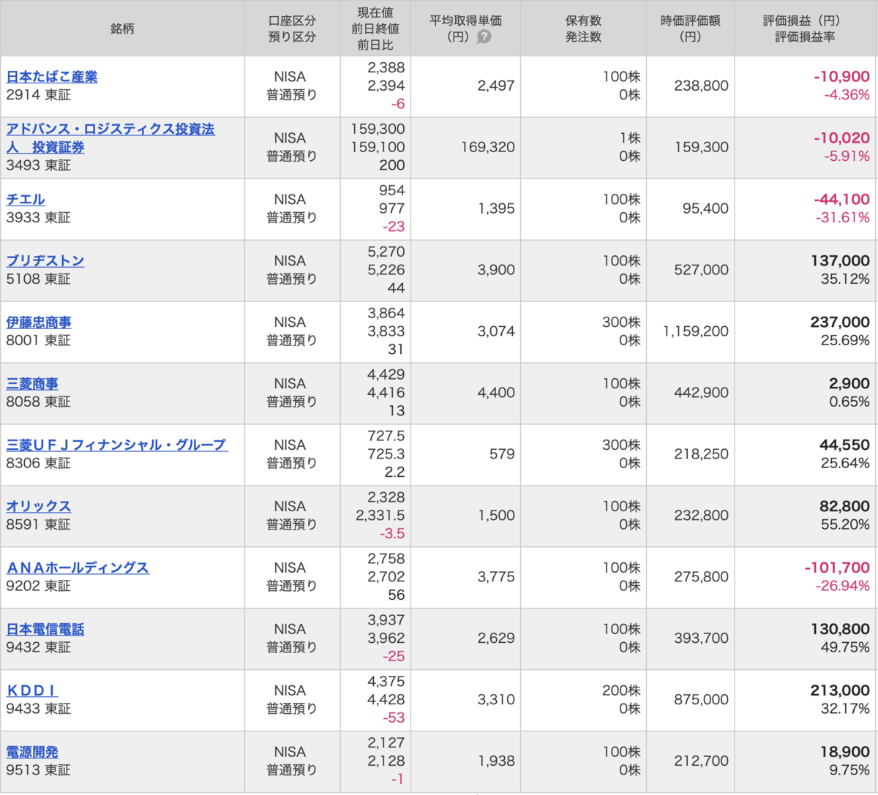The width and height of the screenshot is (878, 795).
Task: Select the 2914 東証 code text
Action: 39,95
